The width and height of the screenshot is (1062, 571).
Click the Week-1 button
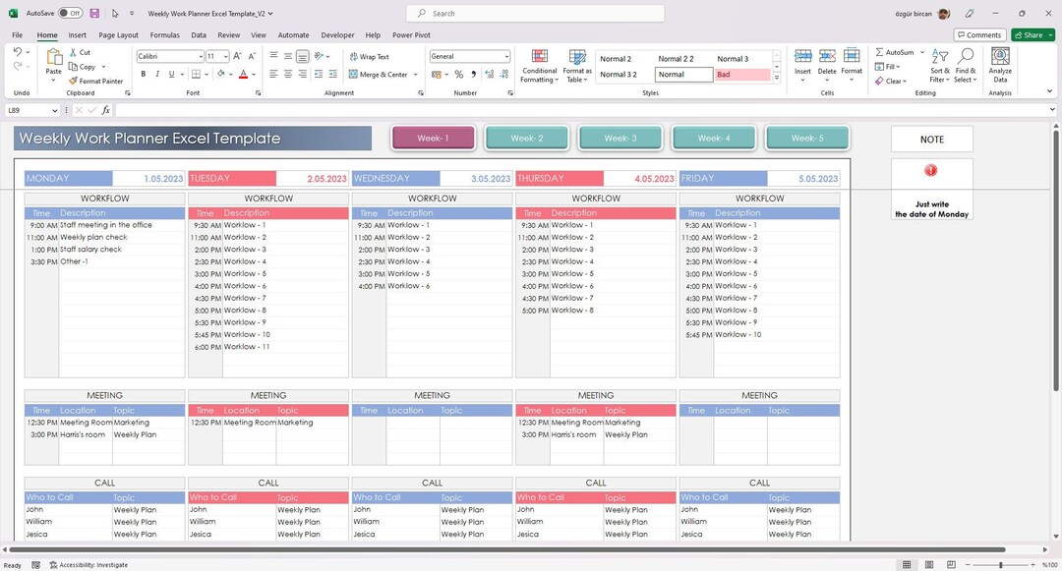pyautogui.click(x=433, y=138)
